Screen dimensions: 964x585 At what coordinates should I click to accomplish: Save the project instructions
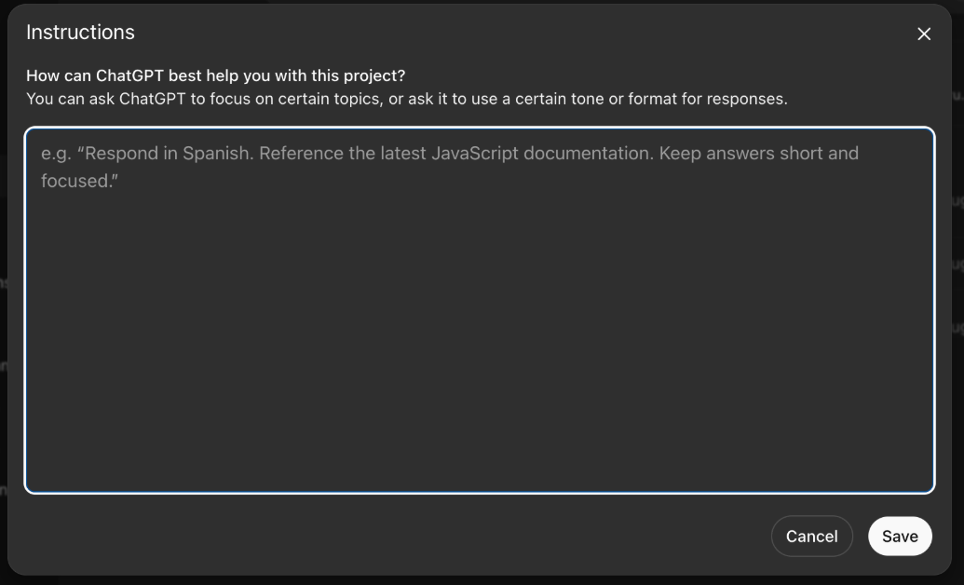(x=900, y=536)
